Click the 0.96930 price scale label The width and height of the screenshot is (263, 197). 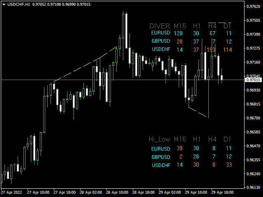pos(254,90)
